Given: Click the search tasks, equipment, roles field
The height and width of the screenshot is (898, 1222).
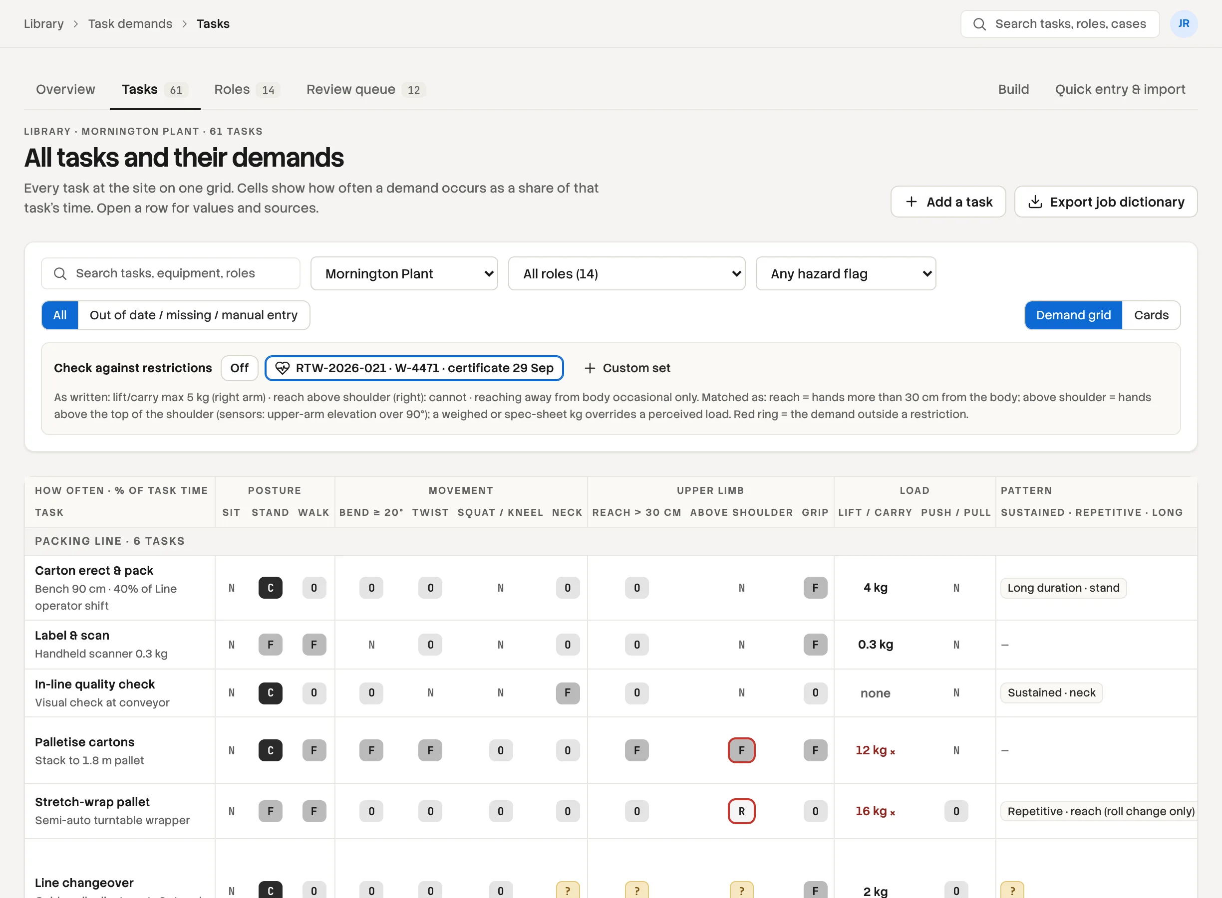Looking at the screenshot, I should pos(170,273).
